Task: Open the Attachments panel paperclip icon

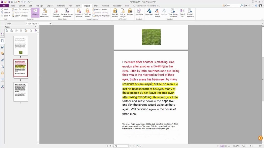Action: click(3, 60)
